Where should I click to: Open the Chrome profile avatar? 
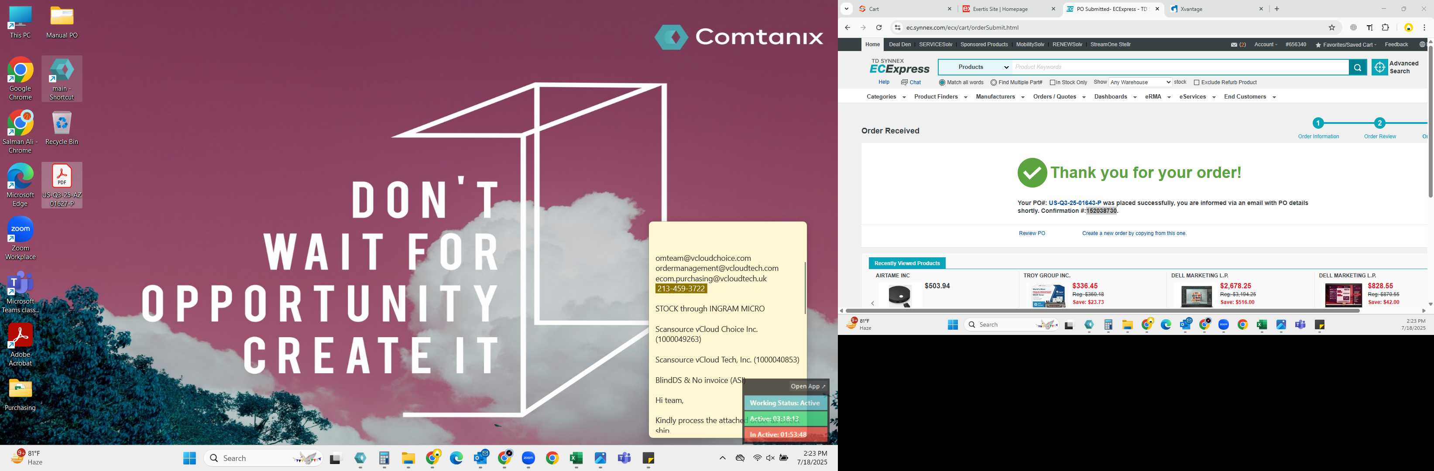[x=1408, y=27]
